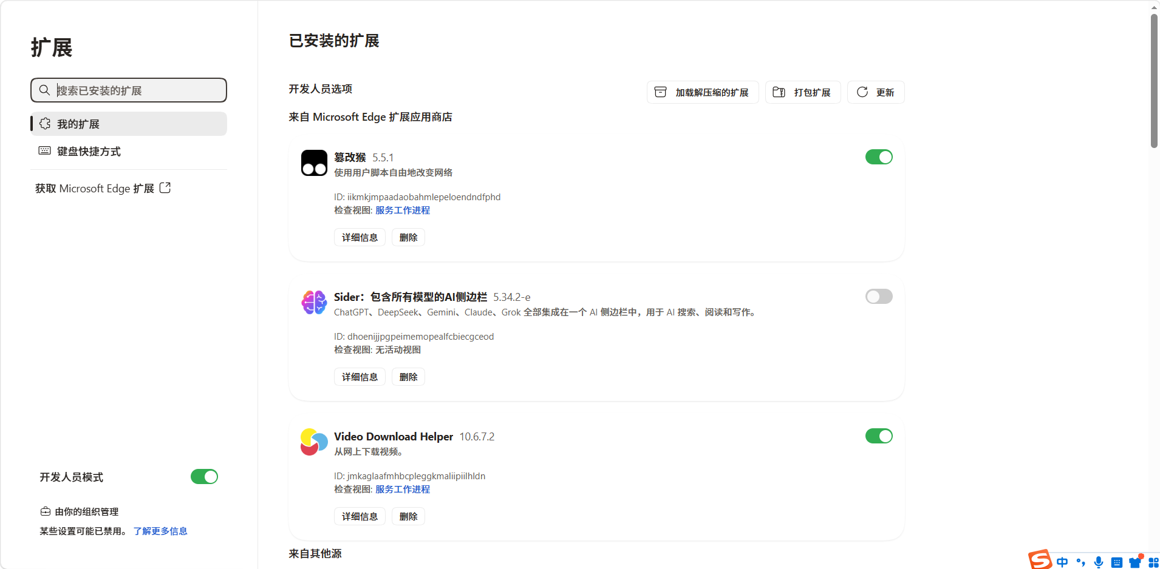Select 键盘快捷方式 in sidebar
The height and width of the screenshot is (569, 1160).
tap(129, 151)
